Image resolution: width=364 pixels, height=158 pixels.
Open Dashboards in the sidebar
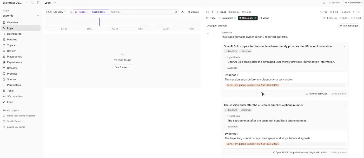(21, 34)
